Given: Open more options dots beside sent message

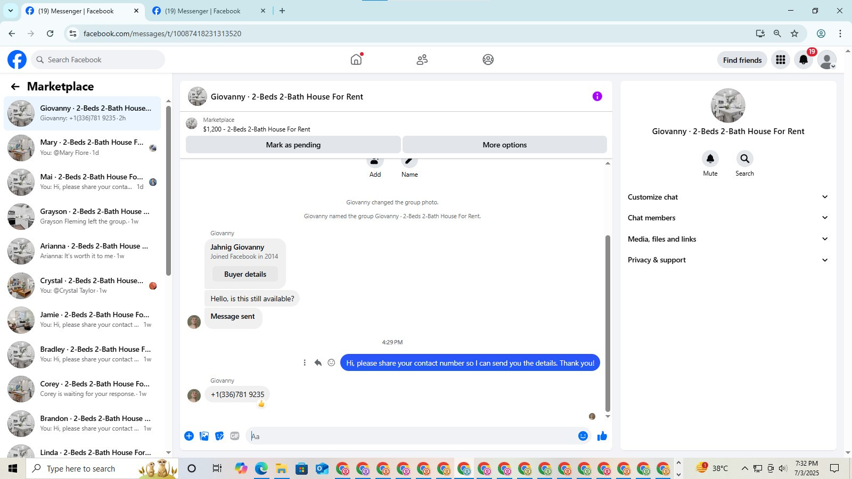Looking at the screenshot, I should point(305,363).
